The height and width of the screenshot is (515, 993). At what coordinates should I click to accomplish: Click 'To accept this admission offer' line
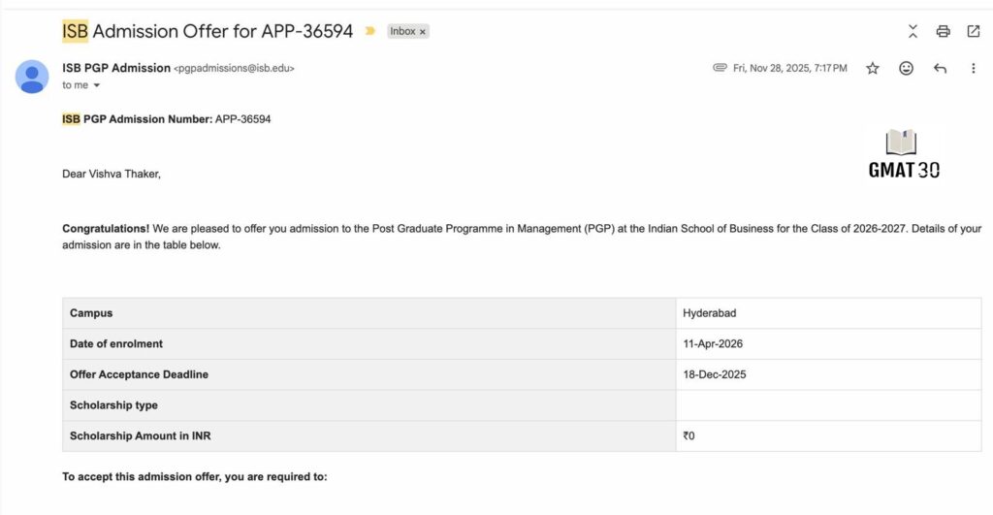tap(194, 476)
